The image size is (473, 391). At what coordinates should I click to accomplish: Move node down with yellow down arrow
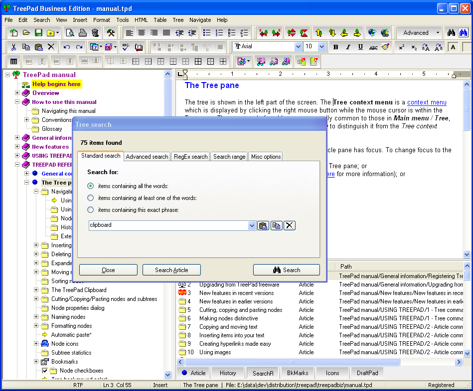pyautogui.click(x=332, y=32)
